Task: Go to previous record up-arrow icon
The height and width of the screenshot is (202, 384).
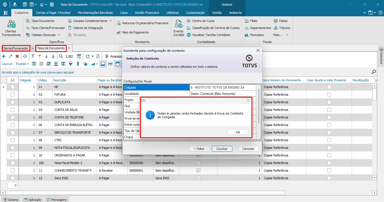Action: (40, 56)
